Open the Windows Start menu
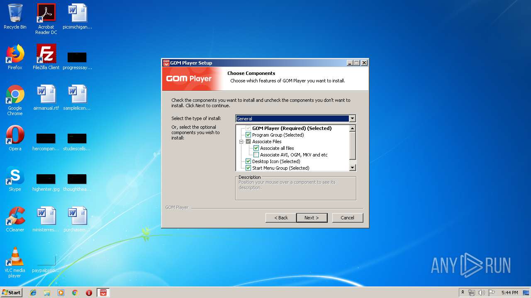Viewport: 531px width, 298px height. (12, 293)
